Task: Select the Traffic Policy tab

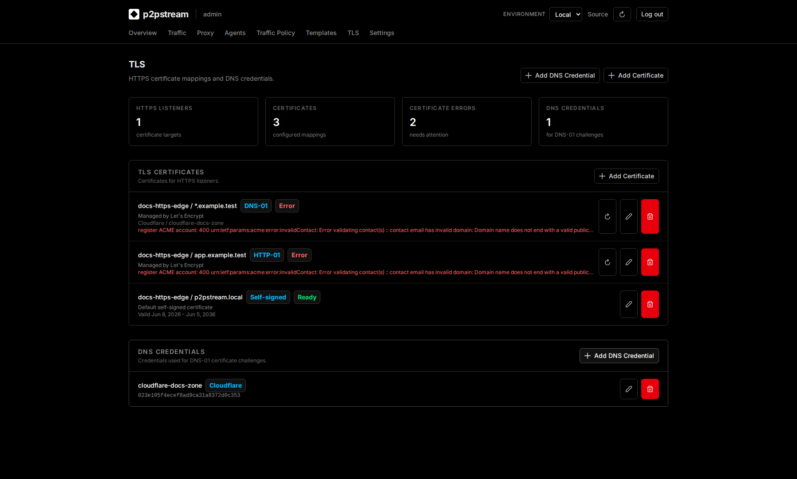Action: [276, 33]
